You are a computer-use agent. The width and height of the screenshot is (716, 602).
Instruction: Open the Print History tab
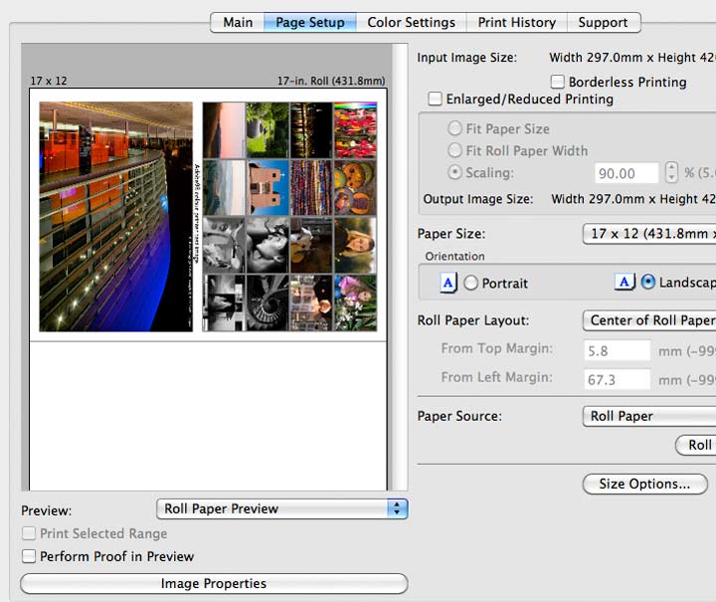pyautogui.click(x=516, y=22)
